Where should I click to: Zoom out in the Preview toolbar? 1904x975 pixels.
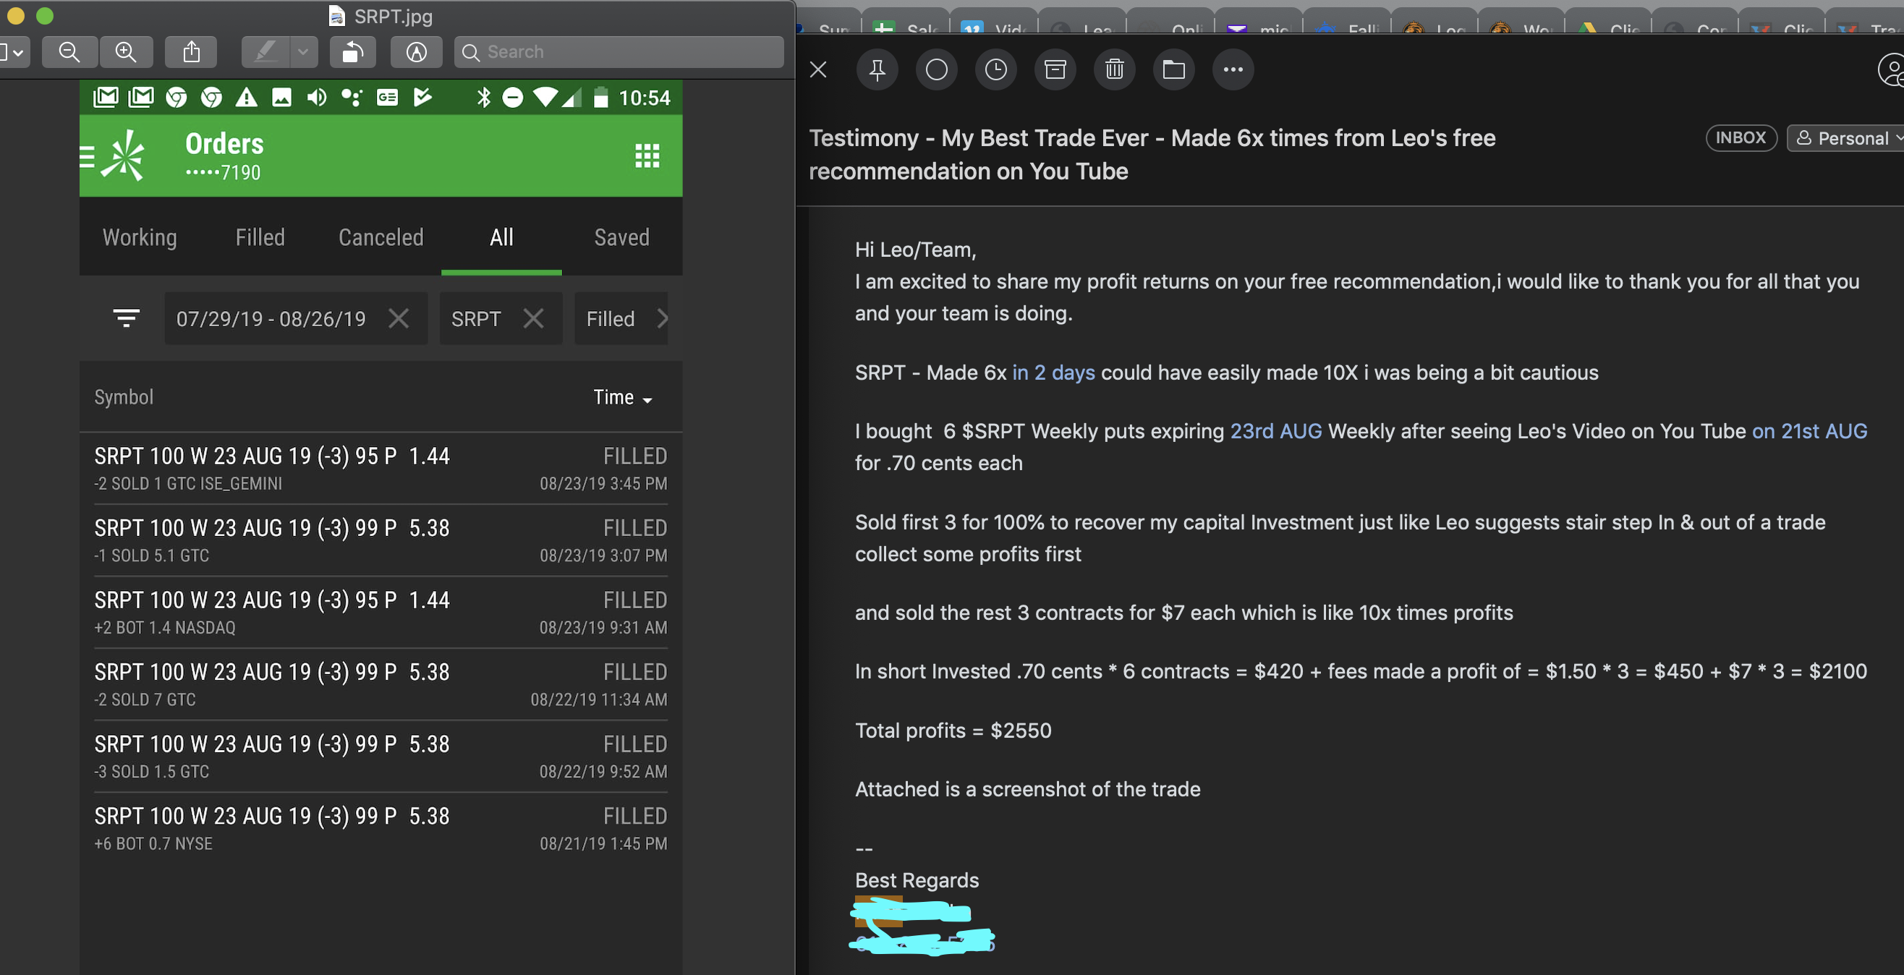tap(69, 52)
